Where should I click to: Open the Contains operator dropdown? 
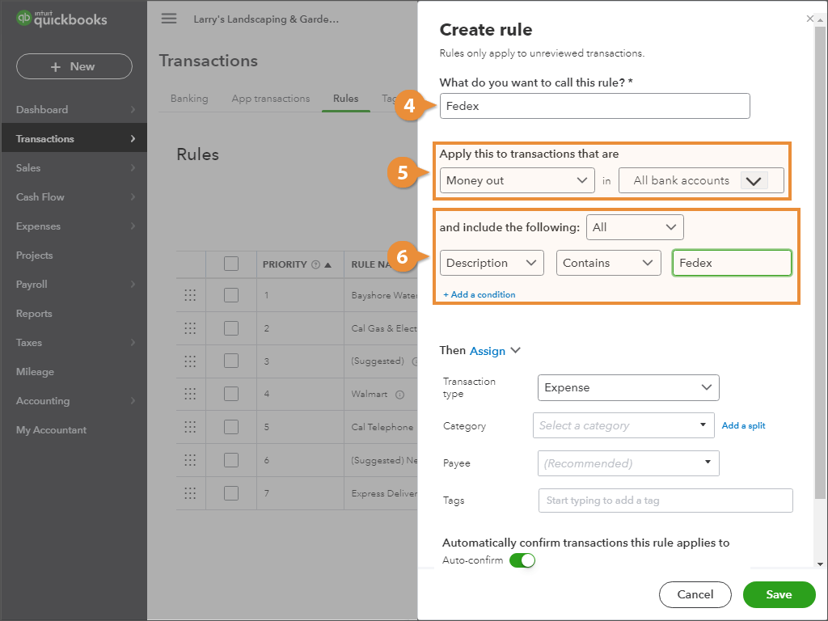coord(608,263)
